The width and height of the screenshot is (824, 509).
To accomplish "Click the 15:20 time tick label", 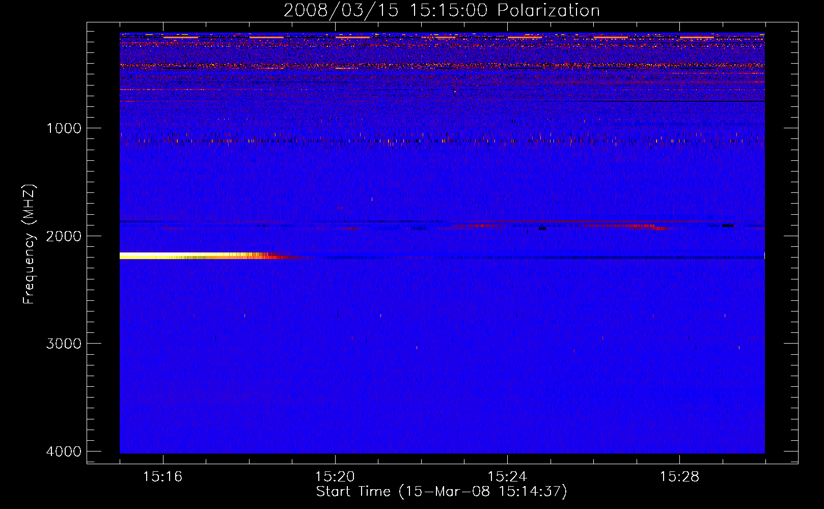I will (335, 476).
